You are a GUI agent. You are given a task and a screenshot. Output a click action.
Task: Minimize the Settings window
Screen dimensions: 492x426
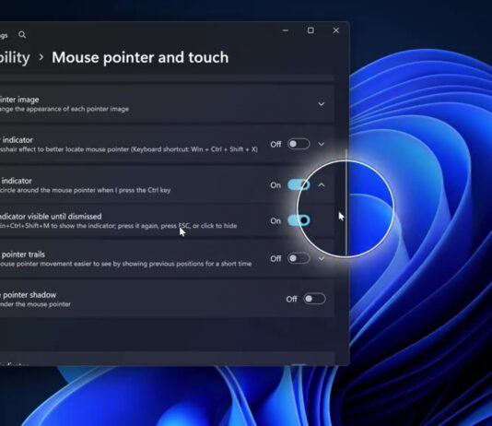click(286, 30)
